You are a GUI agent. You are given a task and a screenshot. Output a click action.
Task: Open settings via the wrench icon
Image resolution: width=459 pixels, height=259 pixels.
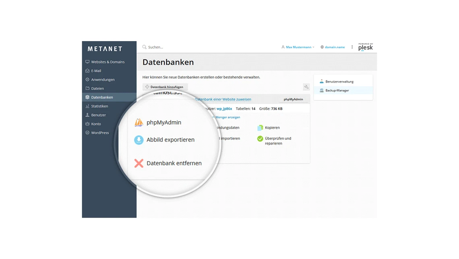[x=306, y=87]
